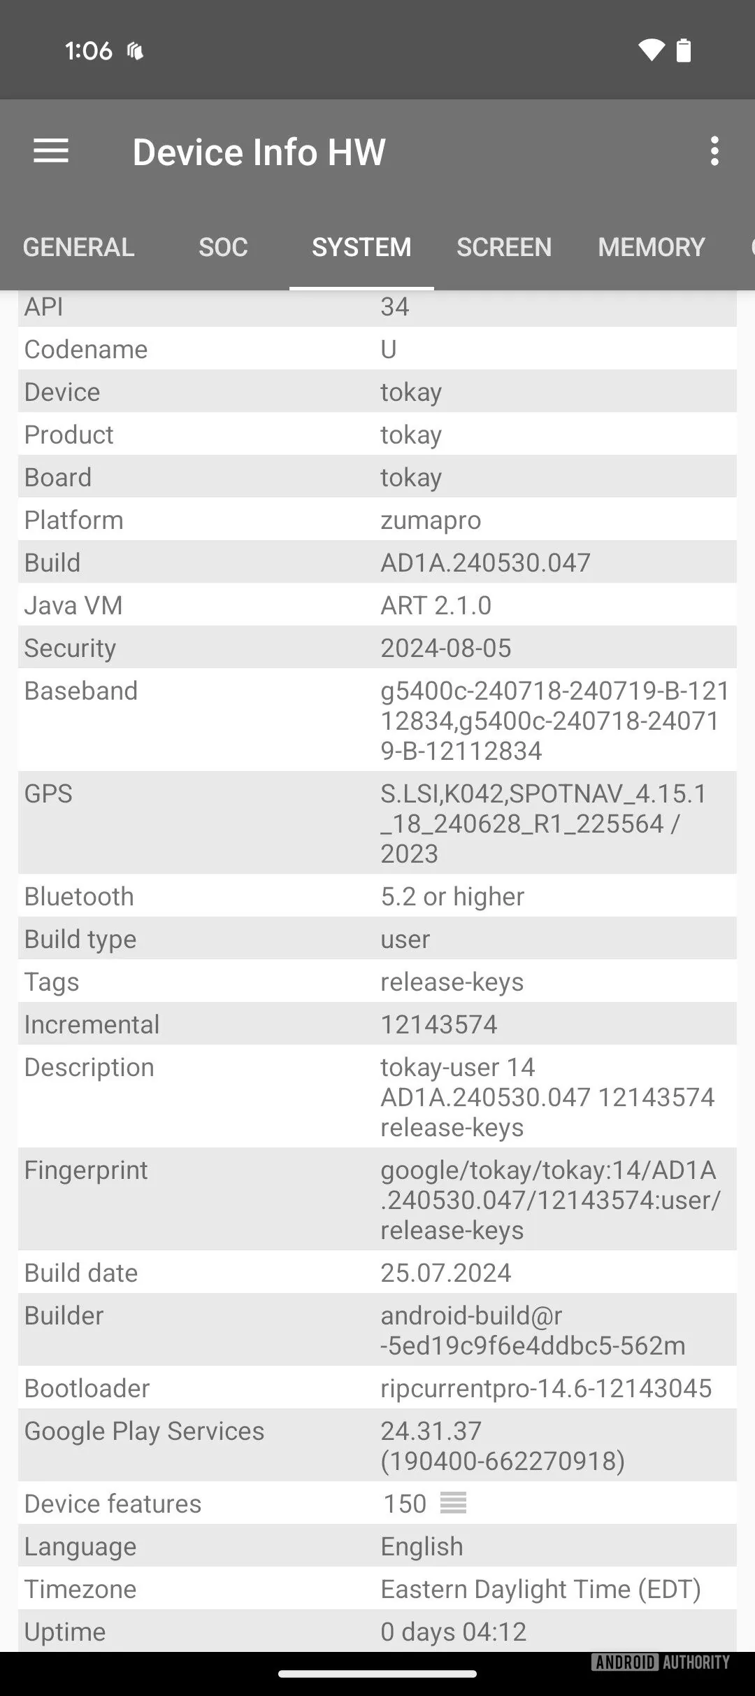Tap the Bootloader row
Screen dimensions: 755x1696
(x=377, y=1388)
